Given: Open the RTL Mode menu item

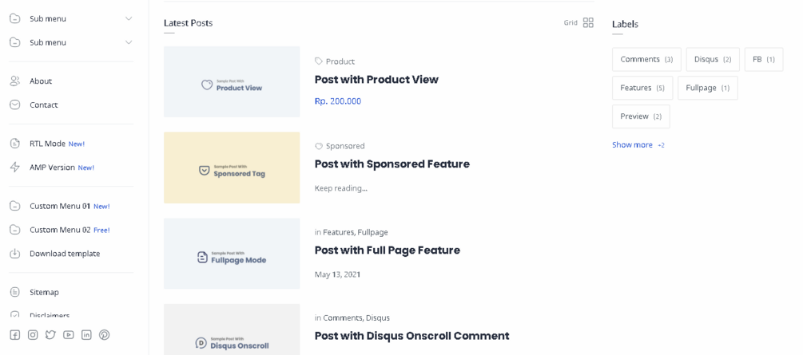Looking at the screenshot, I should click(47, 144).
